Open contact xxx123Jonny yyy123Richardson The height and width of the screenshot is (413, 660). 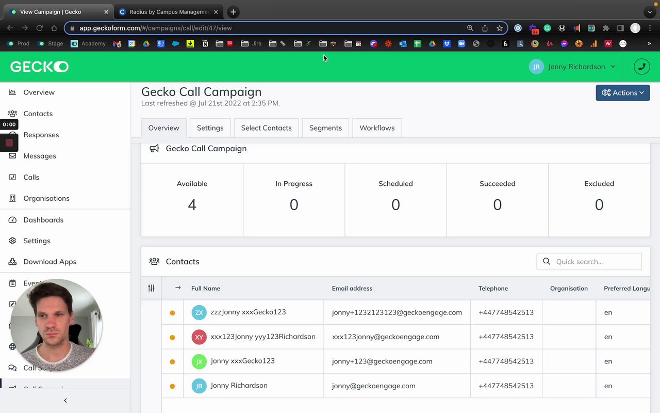(x=263, y=337)
